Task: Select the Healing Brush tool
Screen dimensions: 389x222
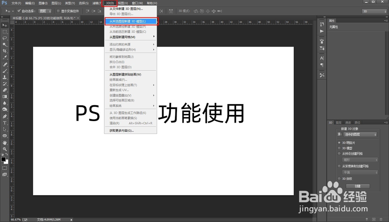Action: [5, 64]
